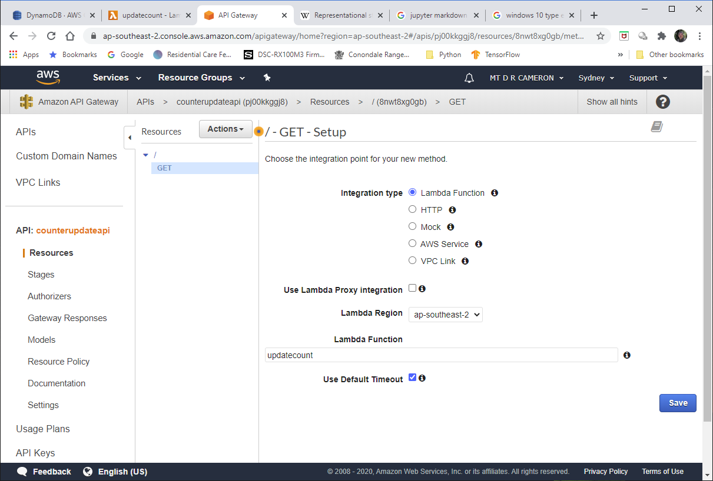The image size is (713, 481).
Task: Open the Apps grid shortcut
Action: pyautogui.click(x=24, y=55)
